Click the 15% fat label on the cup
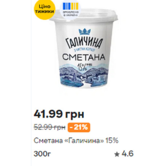 point(84,67)
